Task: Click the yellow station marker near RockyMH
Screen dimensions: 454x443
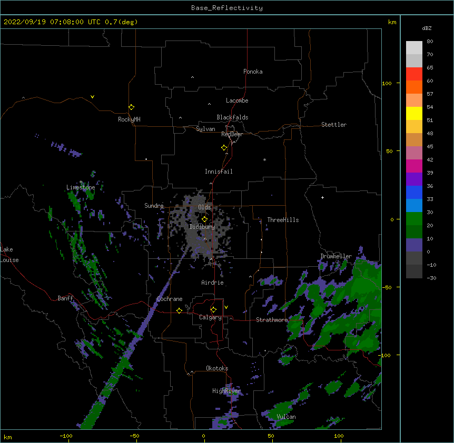Action: (132, 107)
